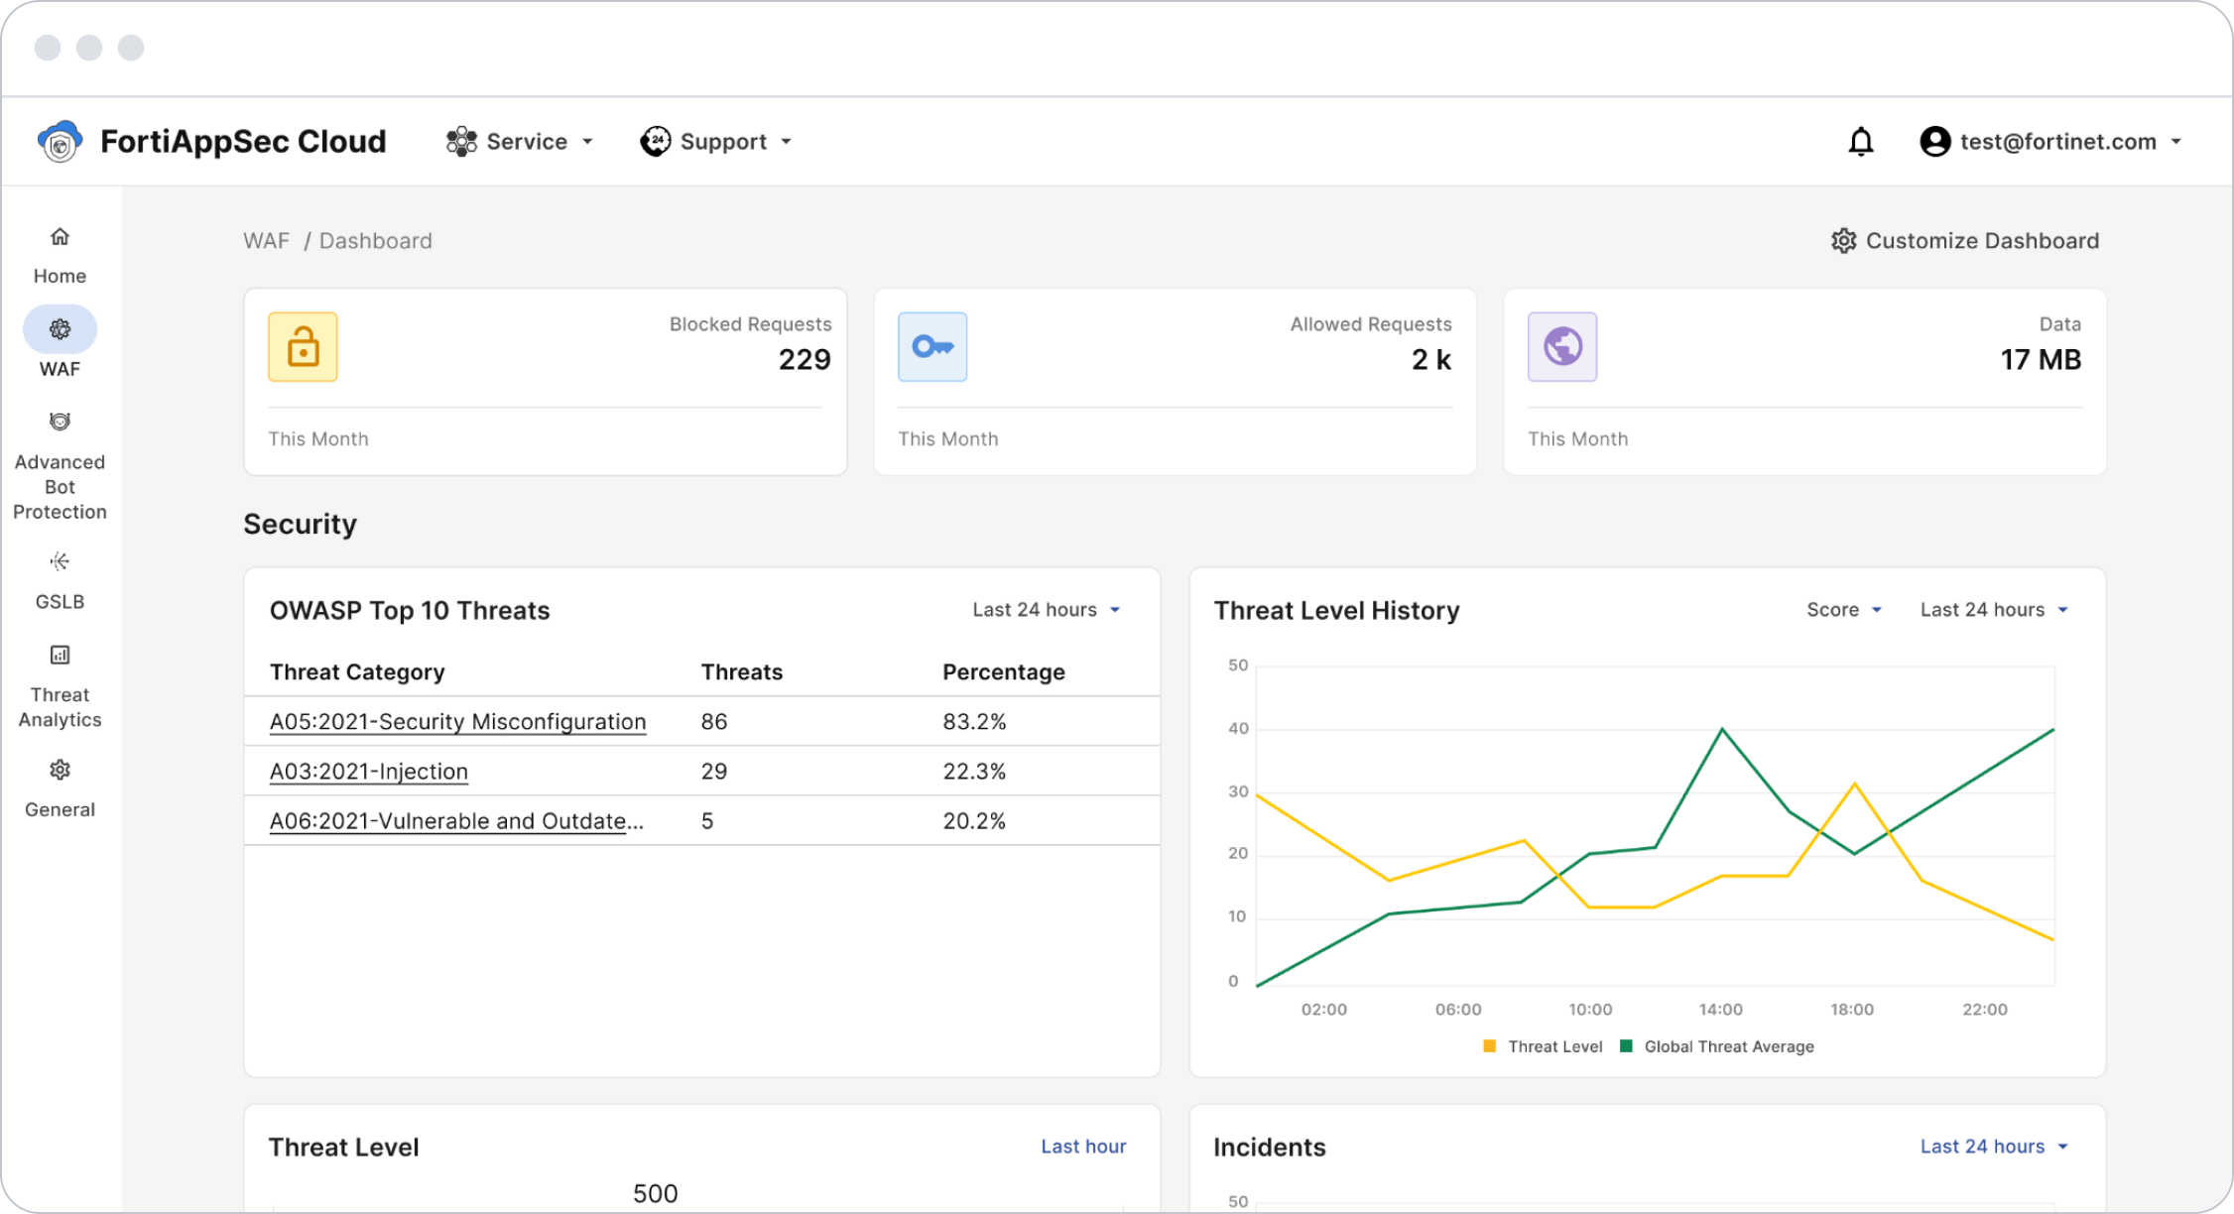The height and width of the screenshot is (1214, 2234).
Task: Expand the Support menu
Action: [716, 141]
